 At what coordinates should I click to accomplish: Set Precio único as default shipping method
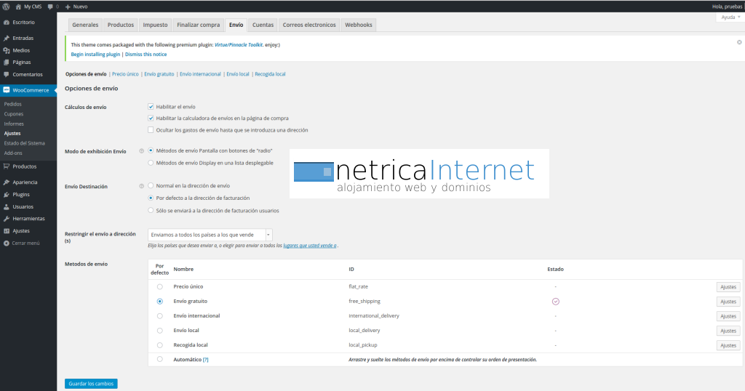[159, 286]
